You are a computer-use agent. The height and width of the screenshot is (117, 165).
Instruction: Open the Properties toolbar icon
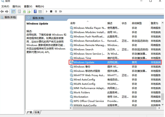click(x=19, y=11)
